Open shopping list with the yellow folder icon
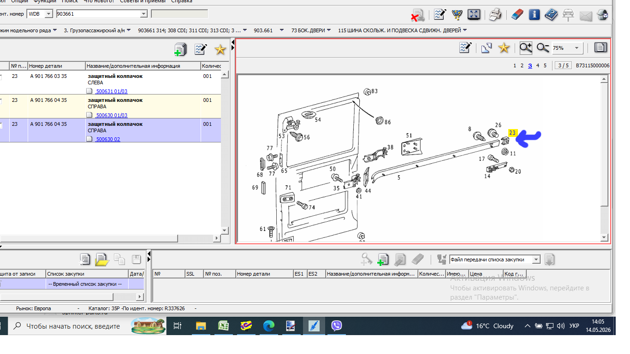Image resolution: width=630 pixels, height=354 pixels. [x=101, y=260]
